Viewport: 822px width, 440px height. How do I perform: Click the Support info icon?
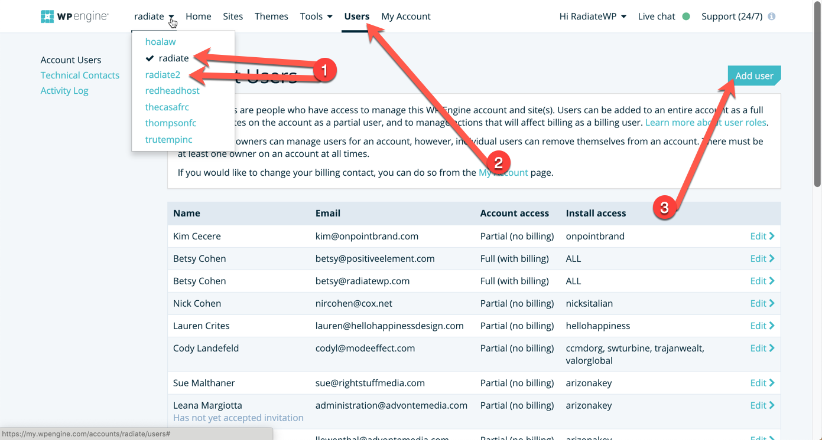click(x=772, y=17)
